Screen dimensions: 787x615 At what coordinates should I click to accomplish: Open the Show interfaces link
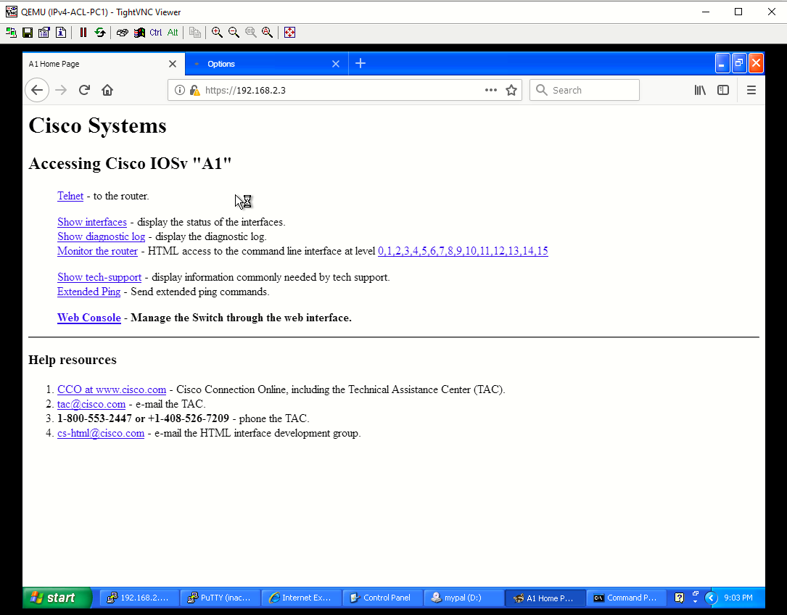92,222
